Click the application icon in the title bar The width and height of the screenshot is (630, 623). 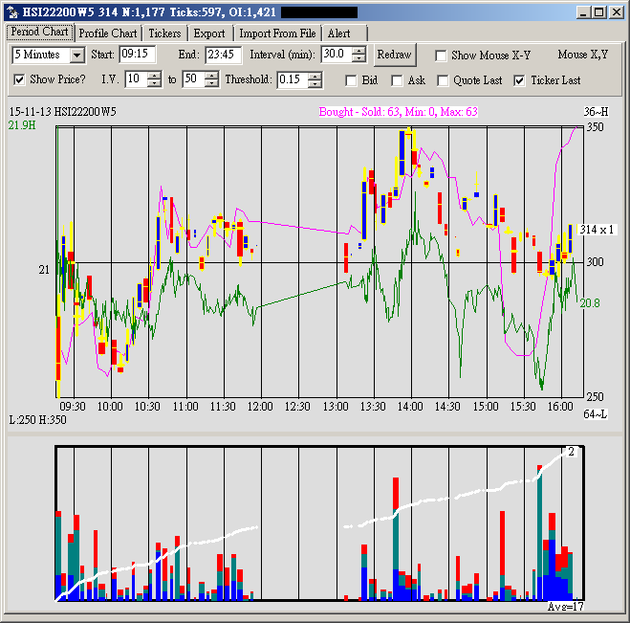[12, 12]
